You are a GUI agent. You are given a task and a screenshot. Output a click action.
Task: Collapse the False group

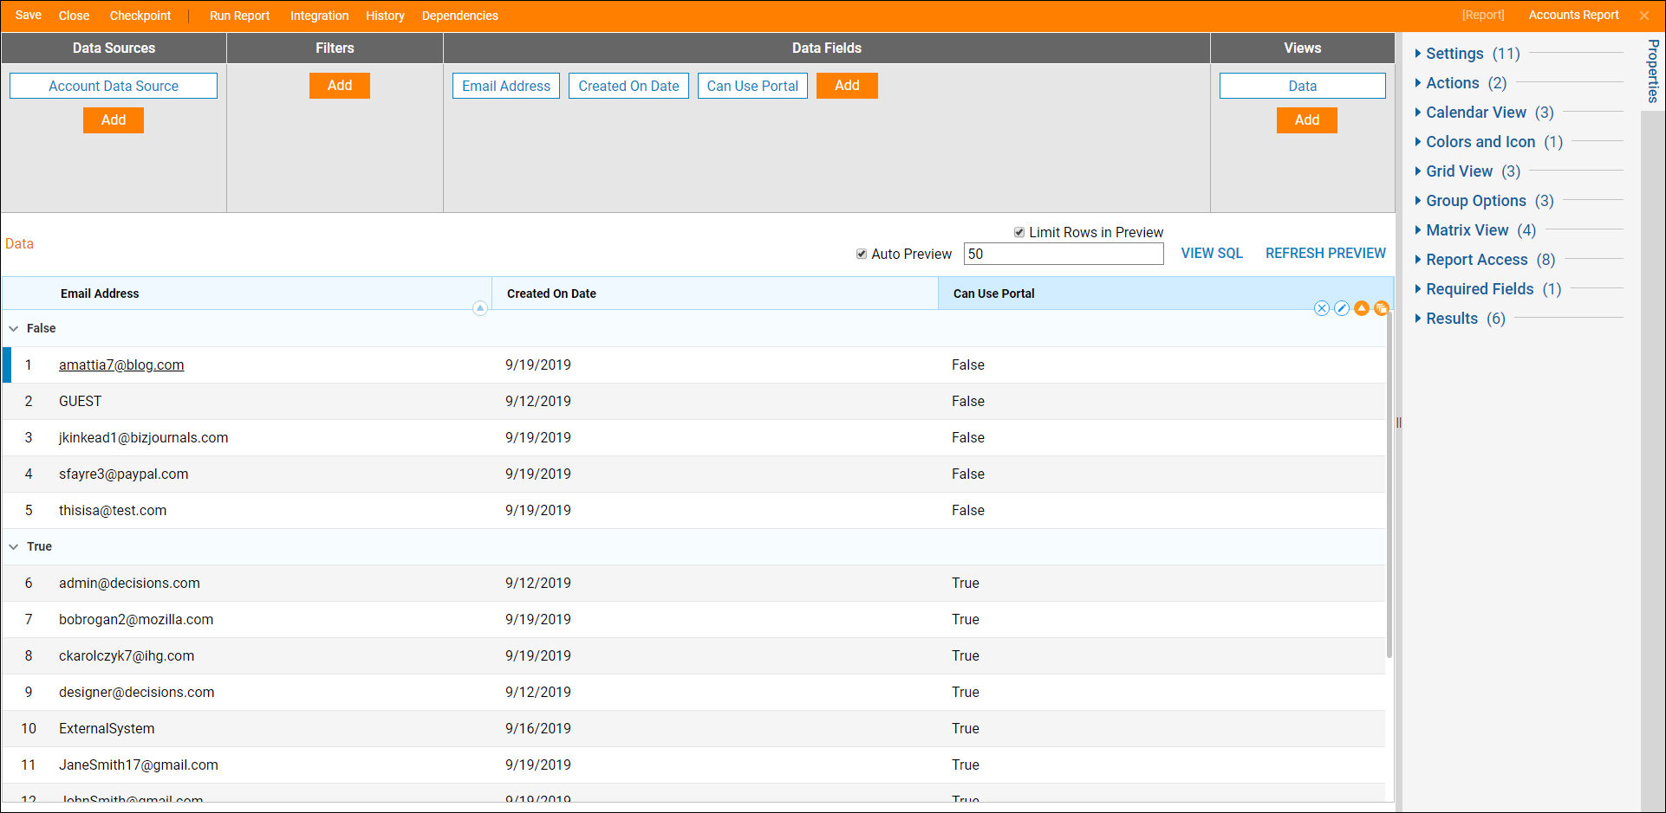(x=13, y=328)
